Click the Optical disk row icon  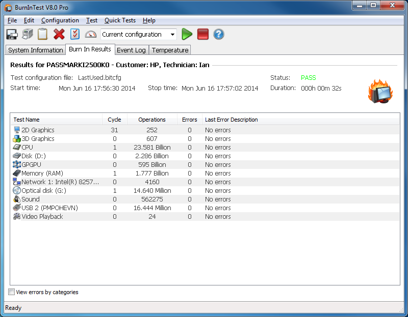[17, 190]
